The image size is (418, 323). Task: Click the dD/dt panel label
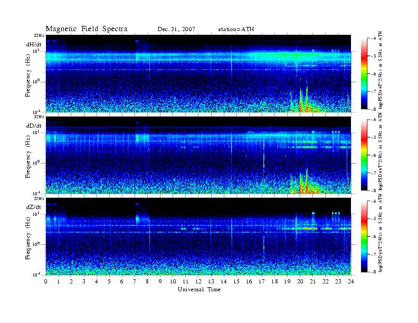pos(34,126)
